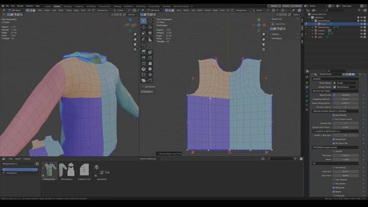Toggle the Wireframe checkbox
Image resolution: width=368 pixels, height=207 pixels.
333,188
